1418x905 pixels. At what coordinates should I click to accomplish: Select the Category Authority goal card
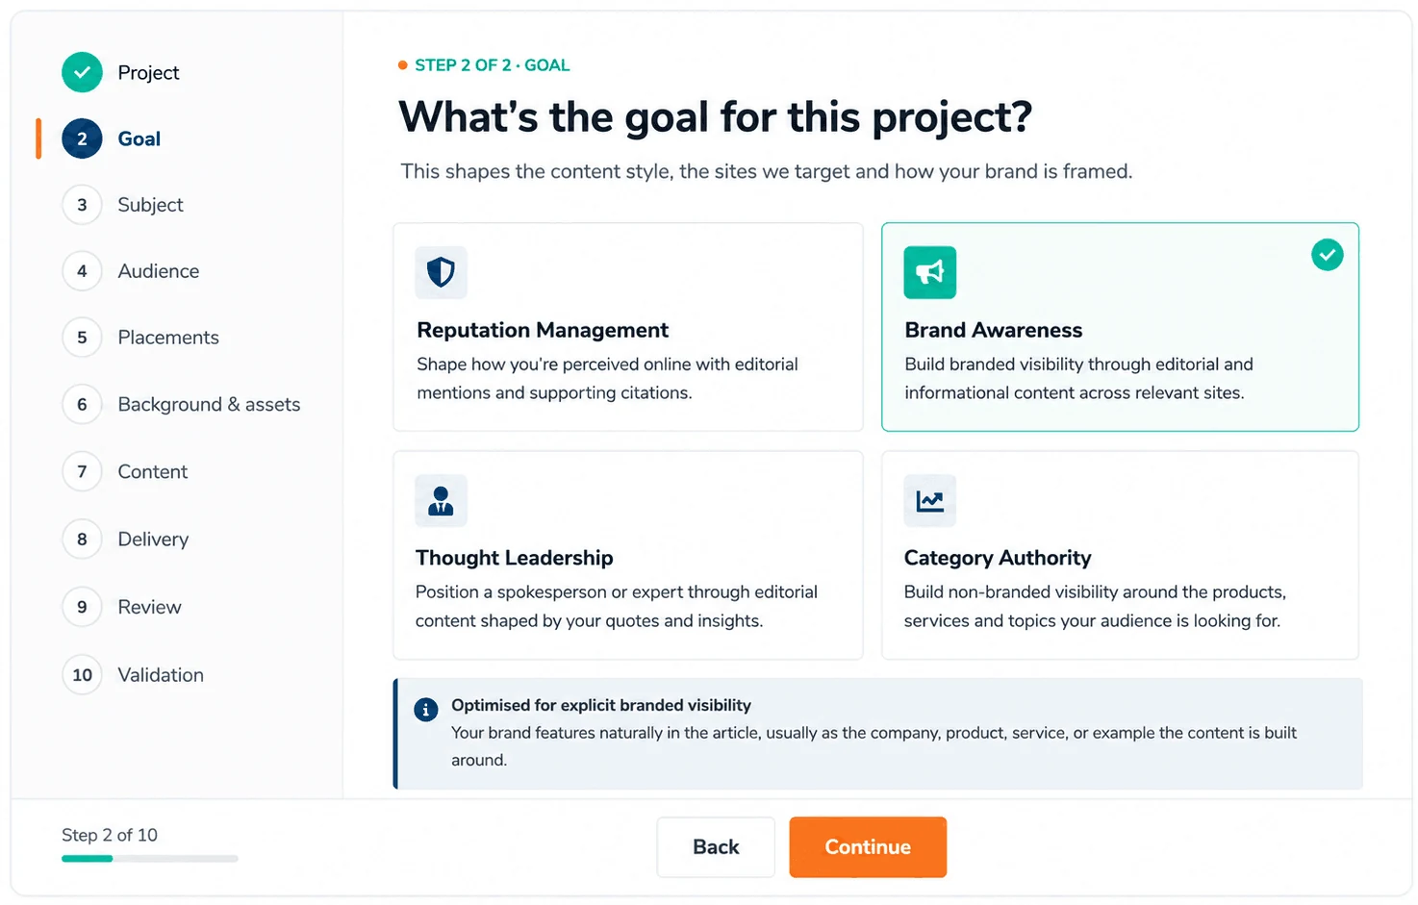coord(1120,555)
